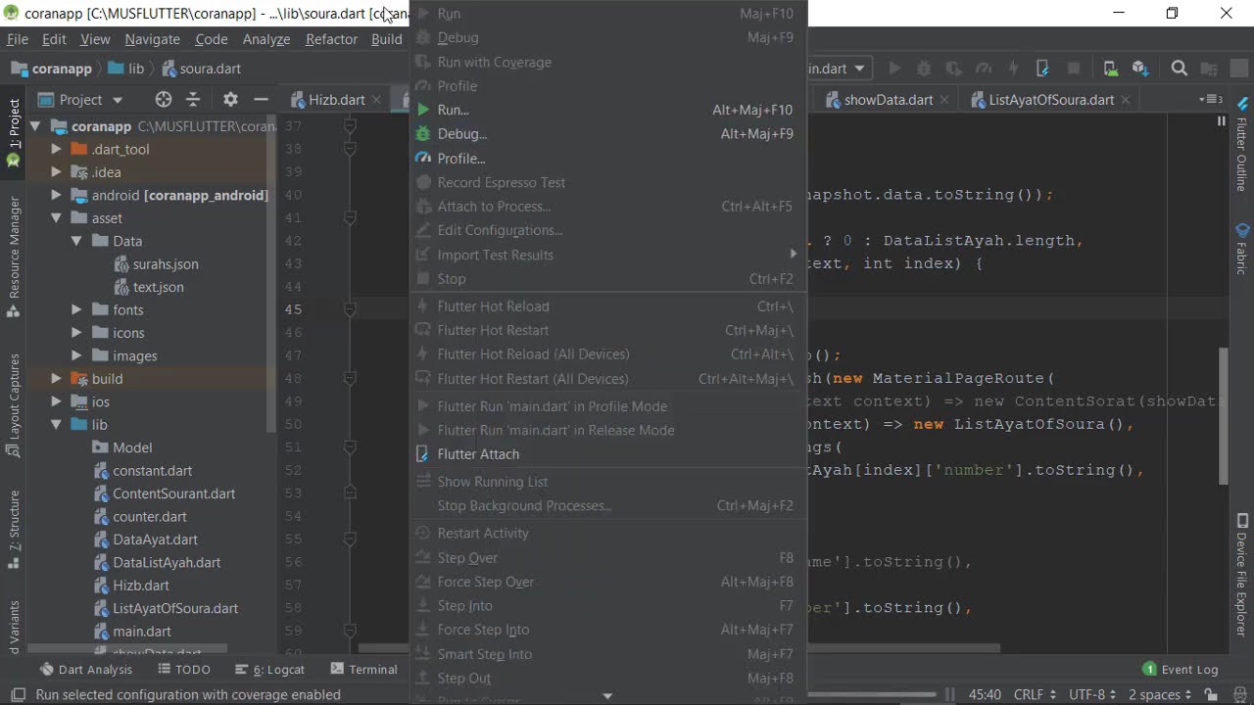Click the Flutter hot reload lightning icon
Viewport: 1254px width, 705px height.
pos(1013,69)
